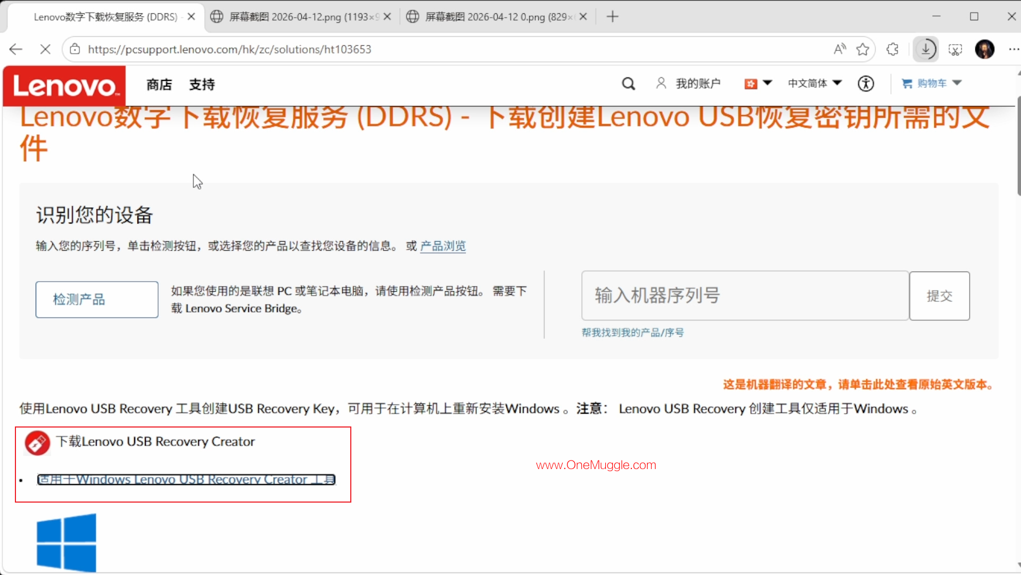This screenshot has width=1021, height=575.
Task: Click the page vertical scrollbar
Action: click(x=1018, y=146)
